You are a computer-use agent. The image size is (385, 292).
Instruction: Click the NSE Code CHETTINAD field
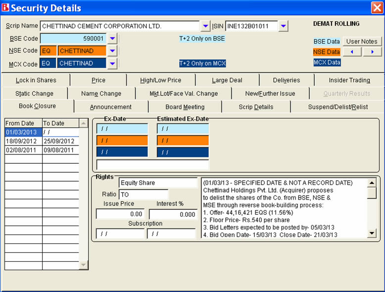pyautogui.click(x=82, y=51)
